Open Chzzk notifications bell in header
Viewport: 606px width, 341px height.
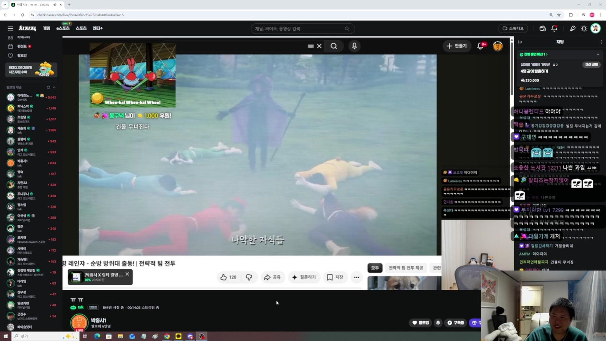(554, 29)
